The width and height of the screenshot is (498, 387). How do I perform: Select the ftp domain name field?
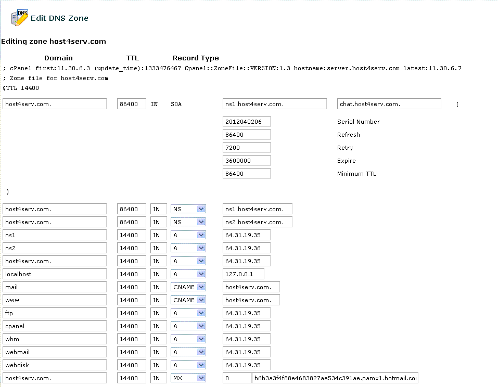coord(55,313)
